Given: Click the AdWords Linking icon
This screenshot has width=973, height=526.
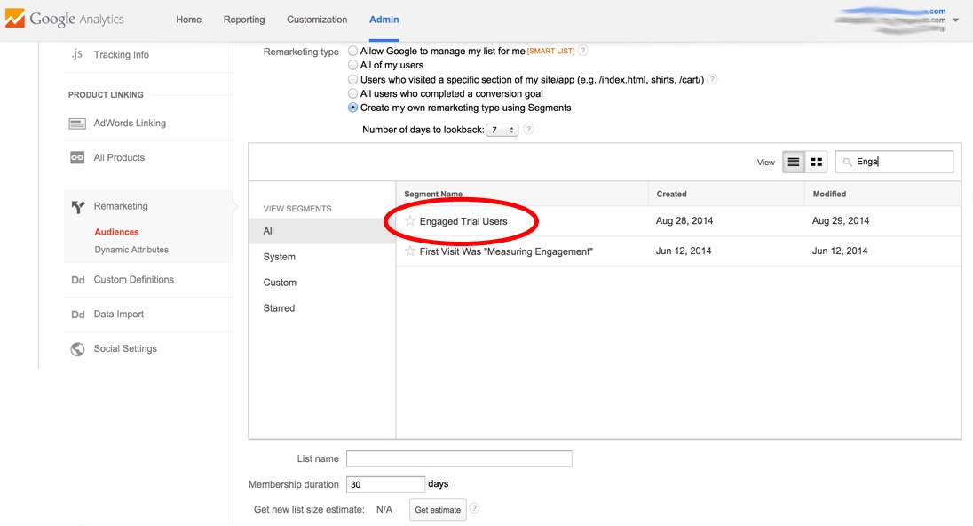Looking at the screenshot, I should (x=77, y=124).
